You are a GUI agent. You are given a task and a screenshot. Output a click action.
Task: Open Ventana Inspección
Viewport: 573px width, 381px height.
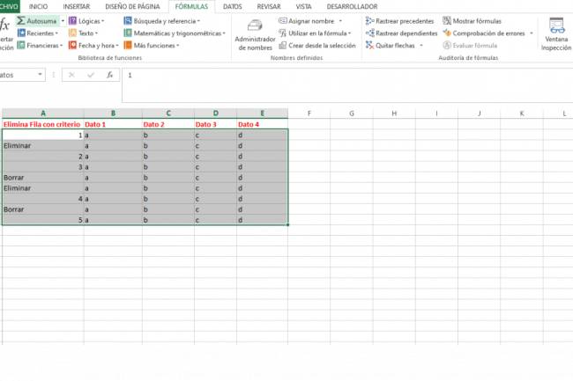[556, 34]
